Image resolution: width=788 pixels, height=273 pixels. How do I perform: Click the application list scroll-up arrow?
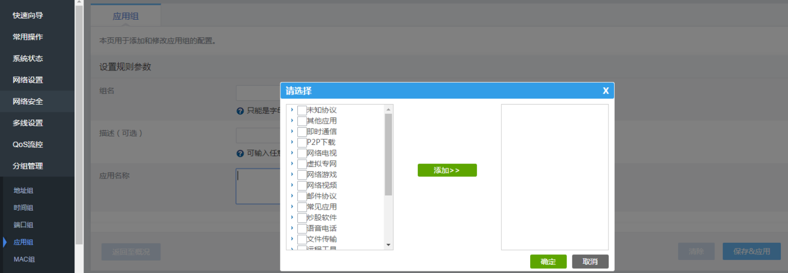(x=388, y=109)
